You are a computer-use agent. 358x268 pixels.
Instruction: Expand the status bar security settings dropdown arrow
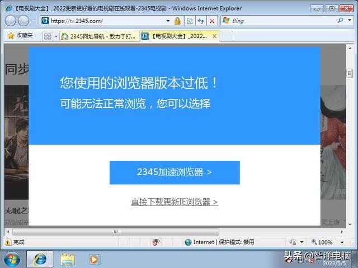(x=302, y=242)
